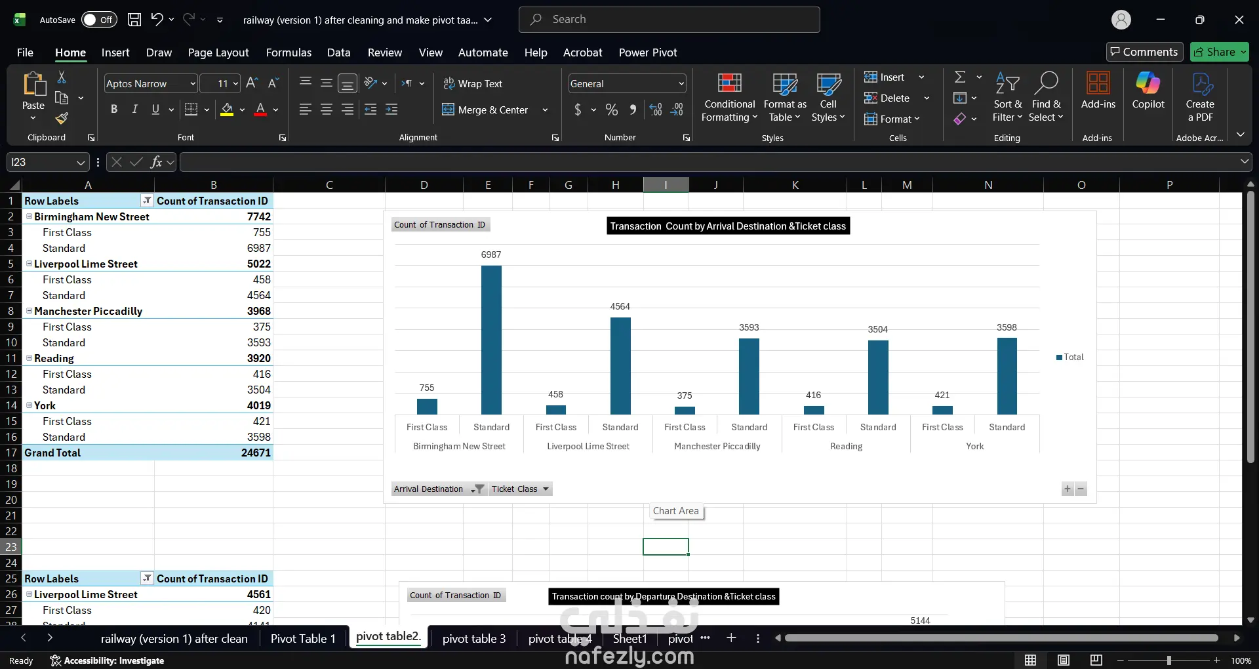Screen dimensions: 1259x669
Task: Toggle Bold formatting
Action: tap(114, 110)
